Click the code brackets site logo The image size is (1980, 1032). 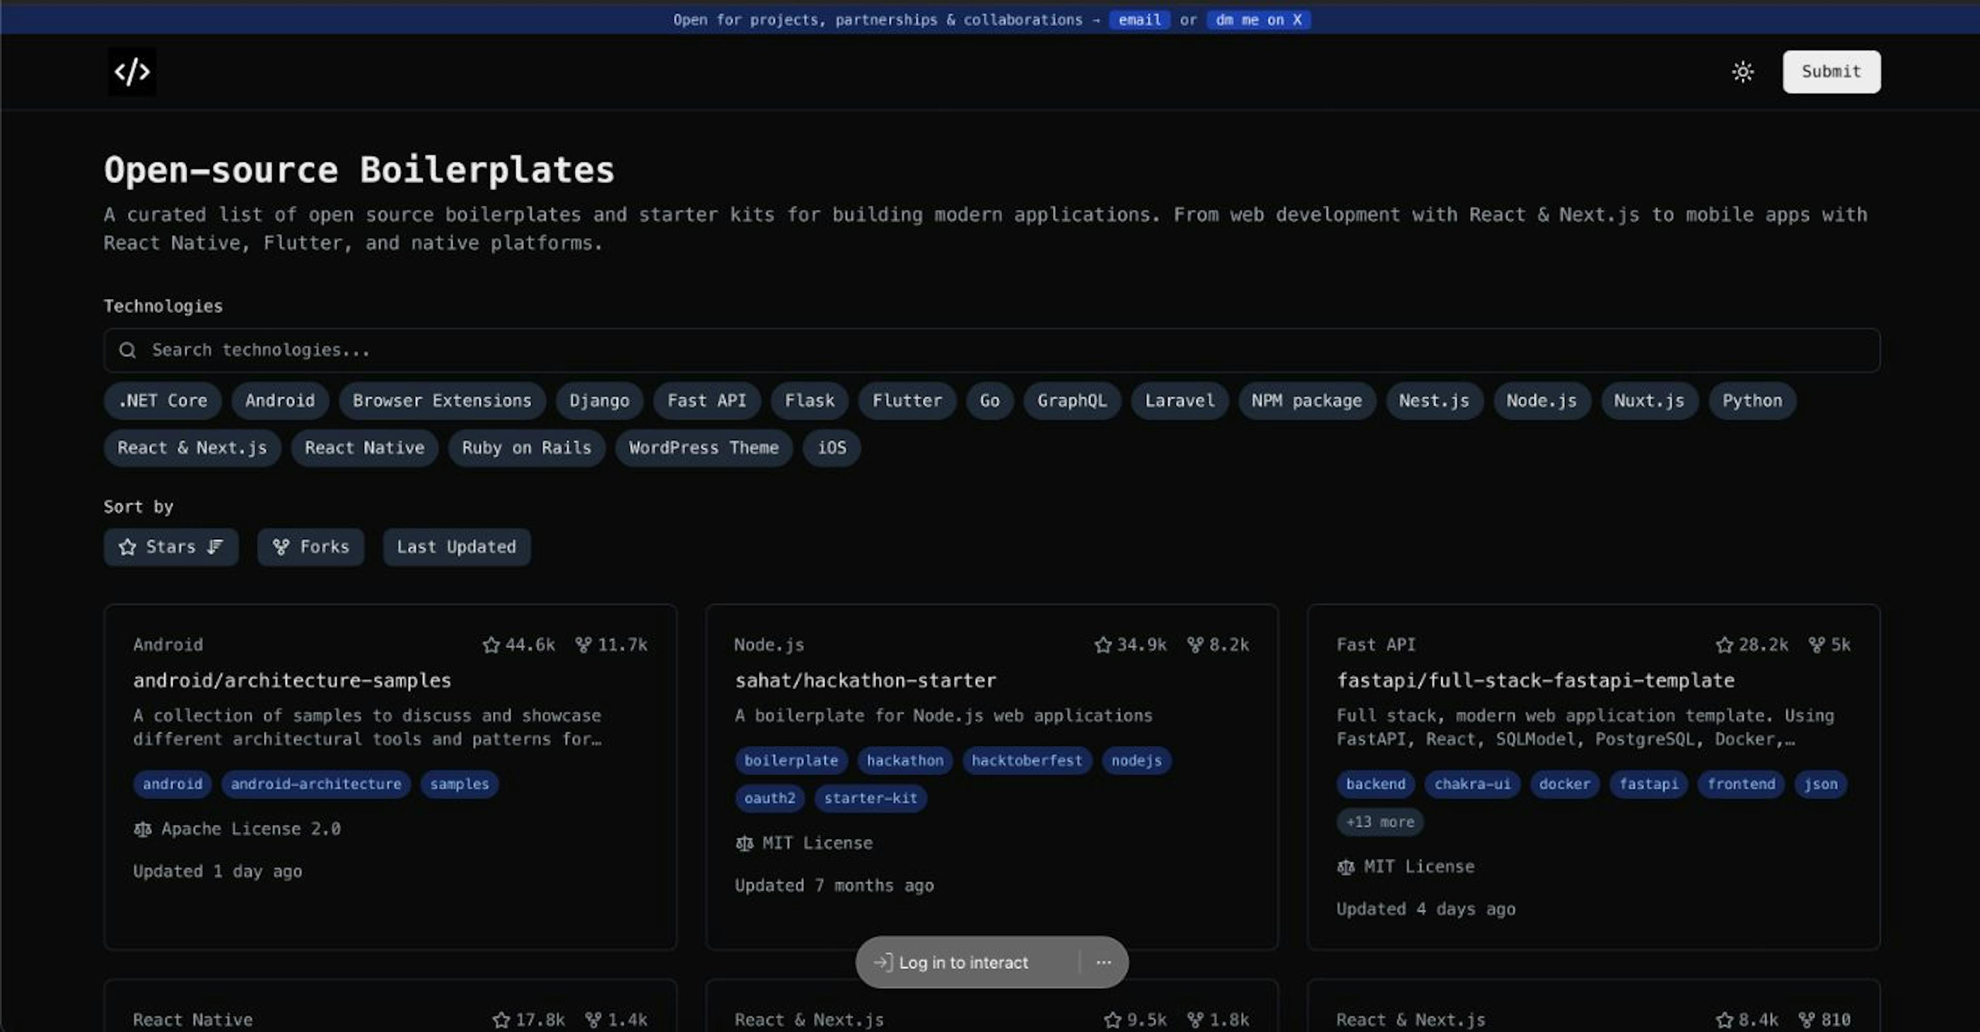[x=131, y=72]
